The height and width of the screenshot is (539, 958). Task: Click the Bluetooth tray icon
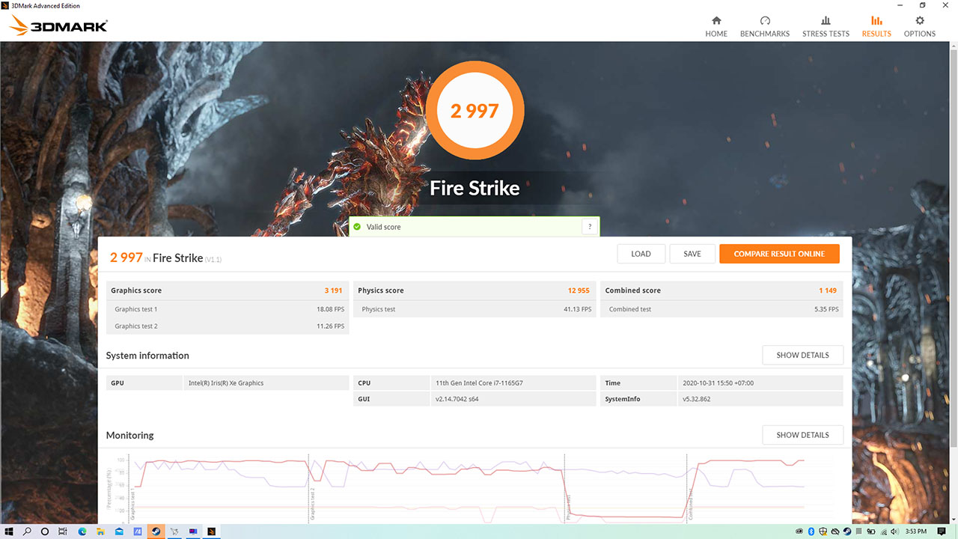[811, 532]
